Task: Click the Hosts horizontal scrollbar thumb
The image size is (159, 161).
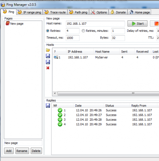Action: tap(108, 93)
